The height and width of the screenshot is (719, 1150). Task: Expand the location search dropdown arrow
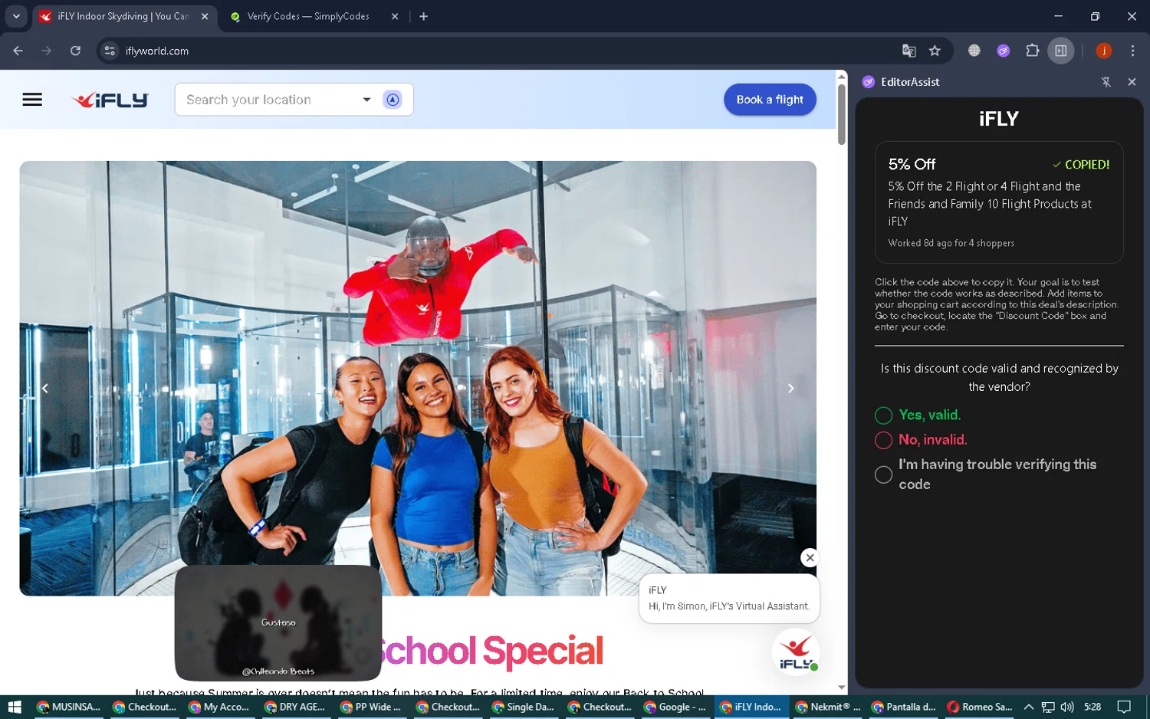coord(366,100)
